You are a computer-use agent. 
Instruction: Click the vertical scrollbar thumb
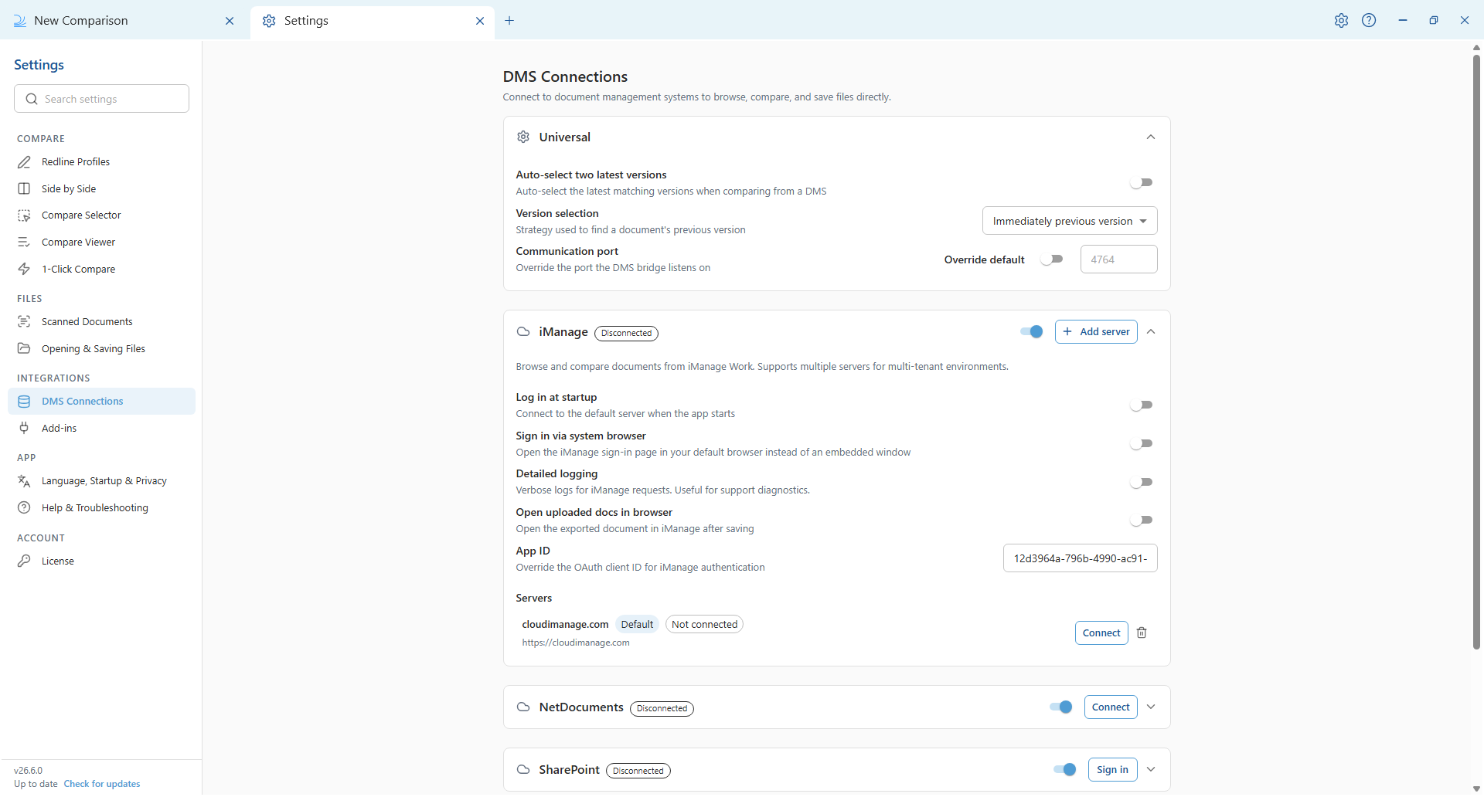pos(1476,351)
